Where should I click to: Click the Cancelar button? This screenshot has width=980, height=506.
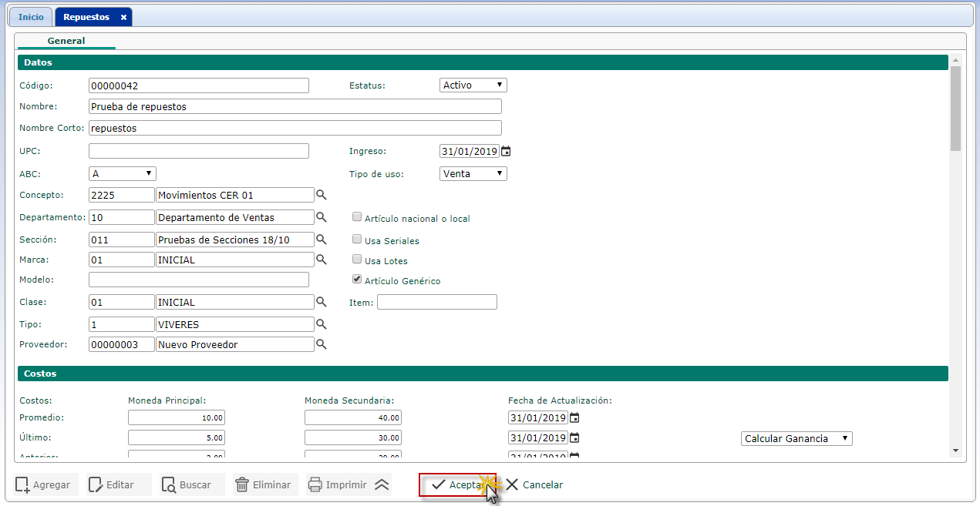[534, 485]
